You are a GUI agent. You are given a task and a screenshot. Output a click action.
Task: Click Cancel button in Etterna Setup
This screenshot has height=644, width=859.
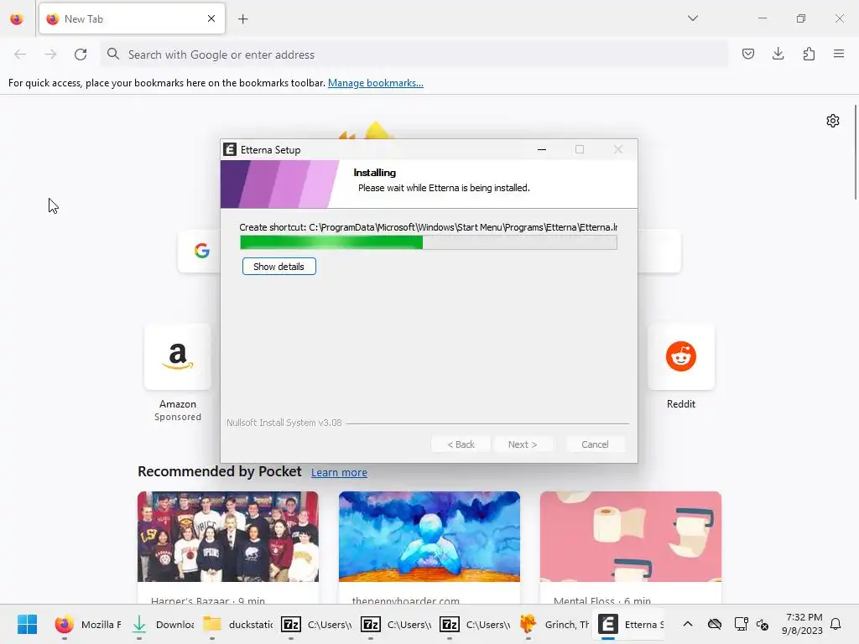[595, 444]
